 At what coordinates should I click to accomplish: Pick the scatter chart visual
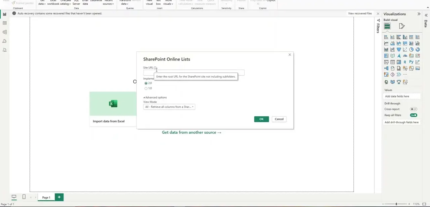[x=405, y=49]
